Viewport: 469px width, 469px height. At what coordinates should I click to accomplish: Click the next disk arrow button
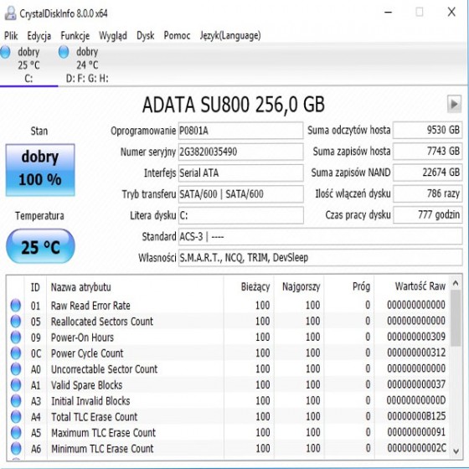click(454, 104)
